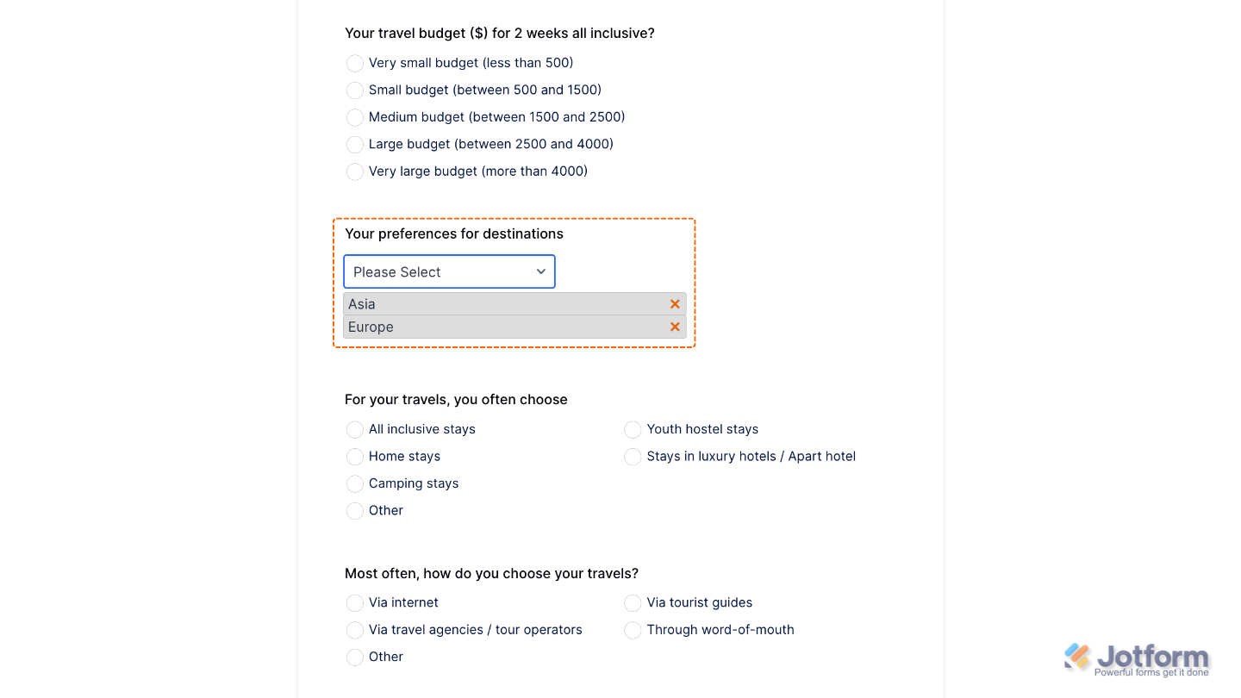Select Very large budget (more than 4000)
Image resolution: width=1241 pixels, height=698 pixels.
[x=354, y=171]
